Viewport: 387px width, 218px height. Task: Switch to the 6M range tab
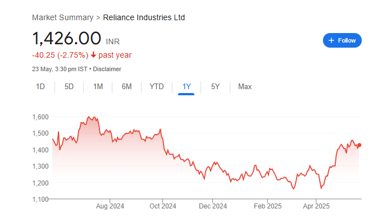126,87
